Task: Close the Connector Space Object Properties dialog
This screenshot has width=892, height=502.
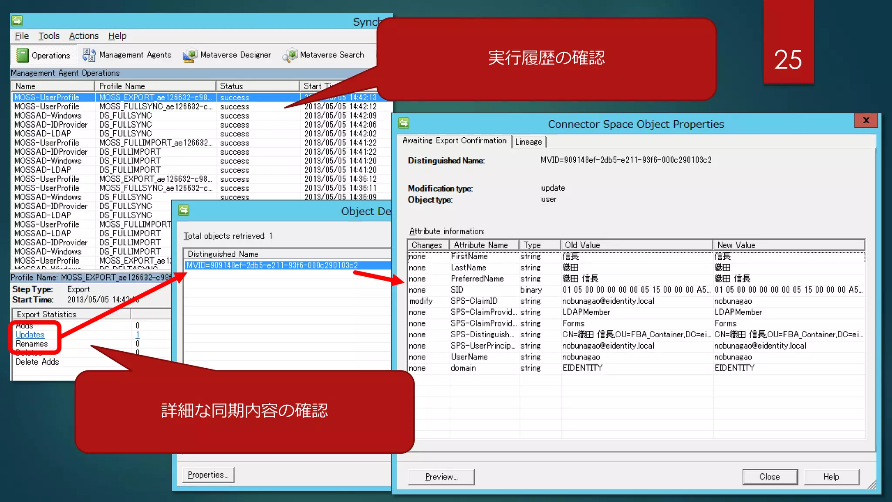Action: tap(866, 121)
